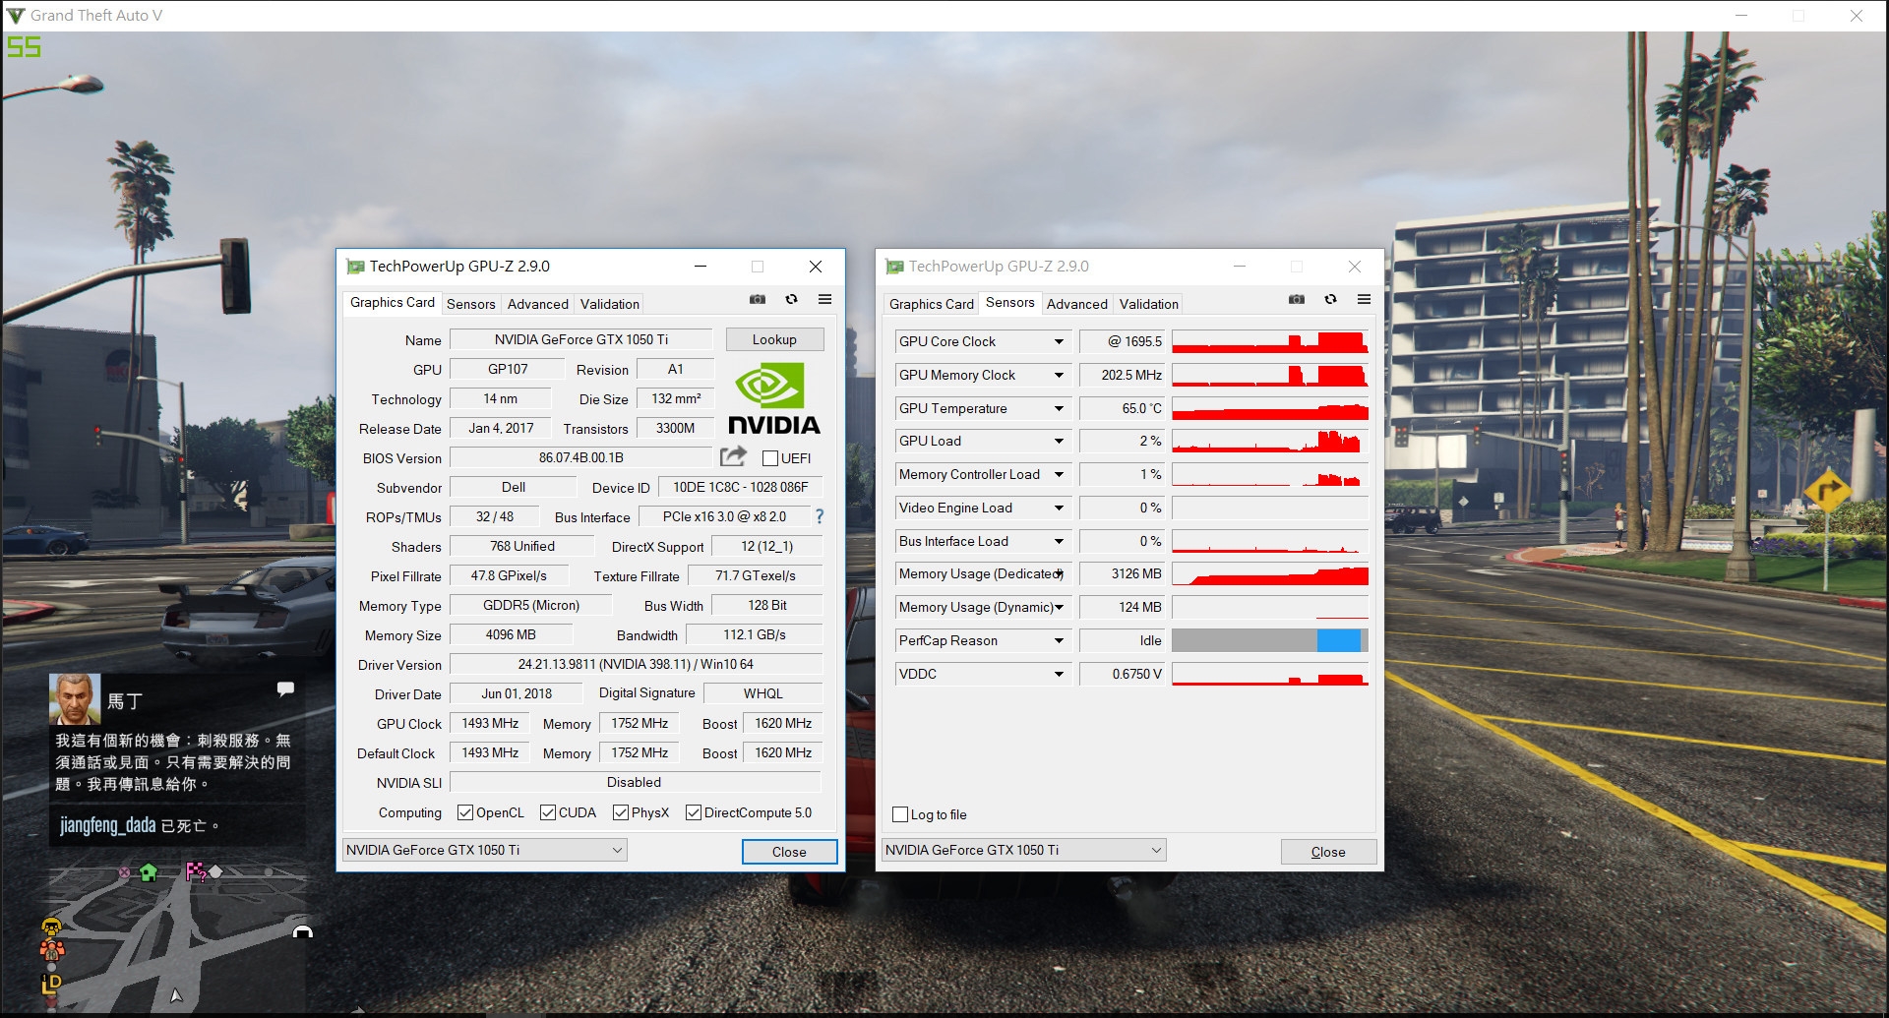This screenshot has height=1018, width=1889.
Task: Switch to Advanced tab in Sensors window
Action: (1076, 304)
